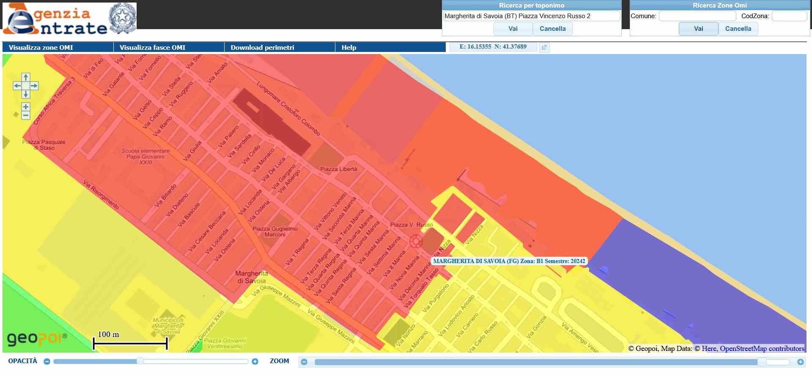
Task: Open coordinates export icon
Action: [544, 47]
